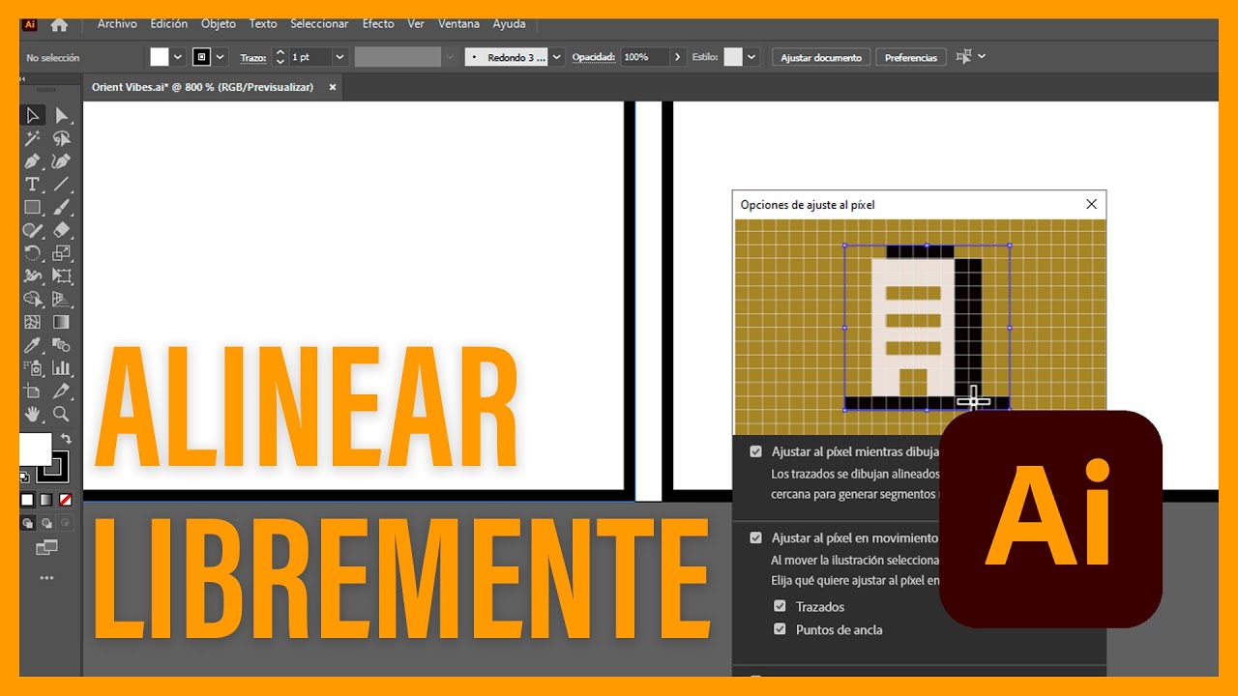Select the Curvature tool
Viewport: 1238px width, 696px height.
[x=61, y=161]
